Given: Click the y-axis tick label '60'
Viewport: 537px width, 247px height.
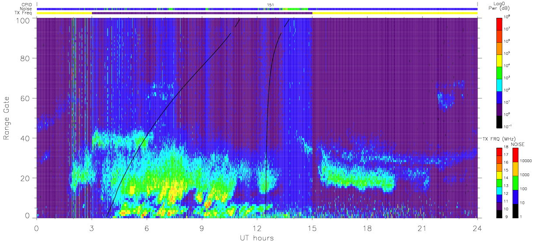Looking at the screenshot, I should coord(25,98).
